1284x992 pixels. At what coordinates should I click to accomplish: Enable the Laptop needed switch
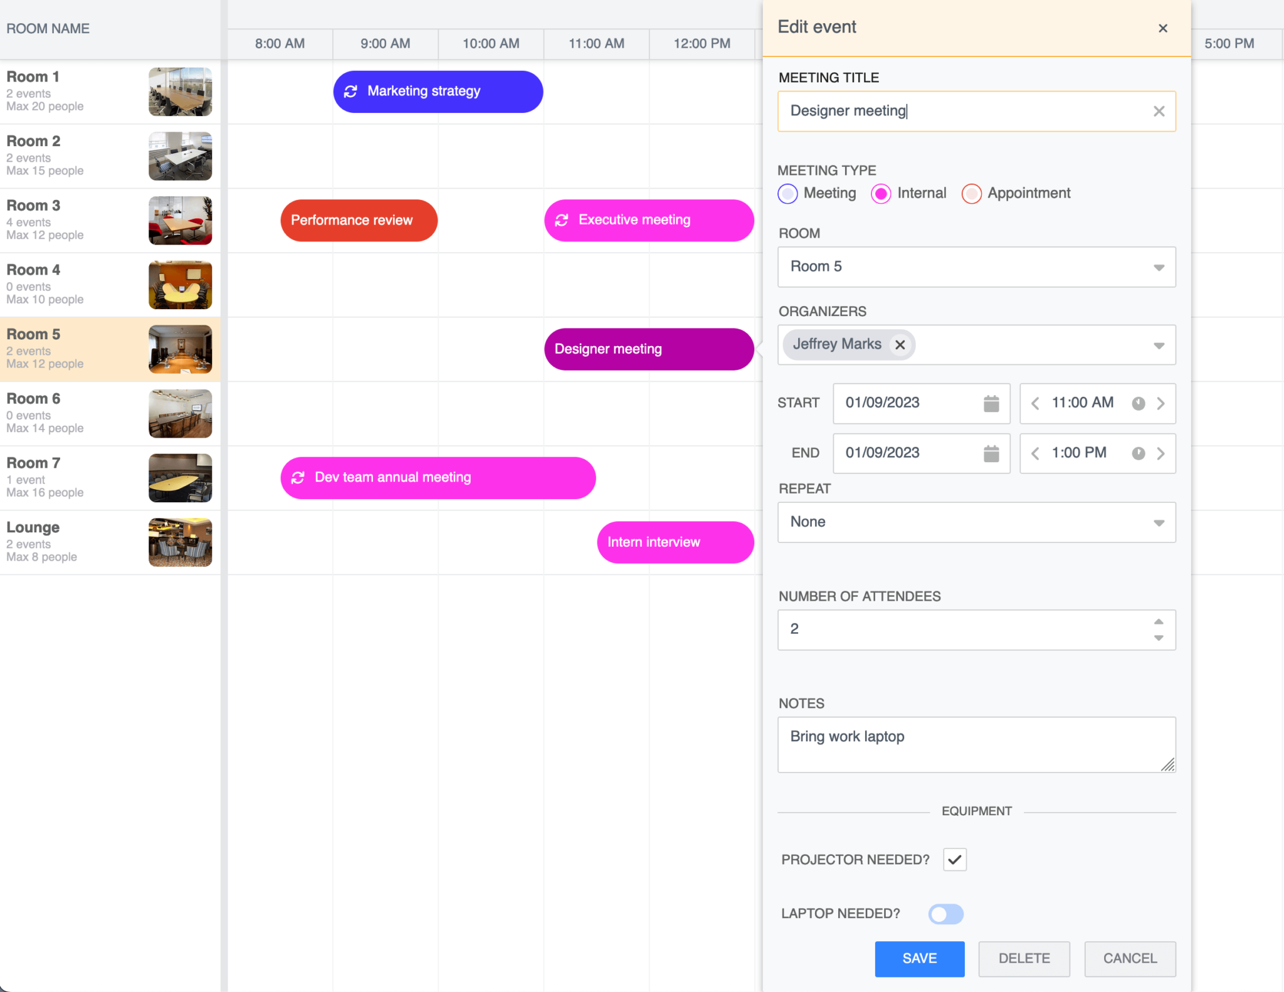[x=946, y=914]
